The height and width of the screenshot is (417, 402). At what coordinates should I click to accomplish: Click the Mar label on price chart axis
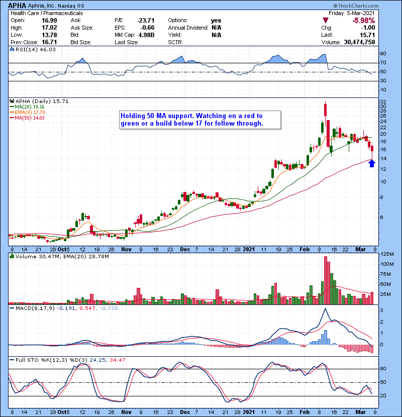tap(361, 250)
